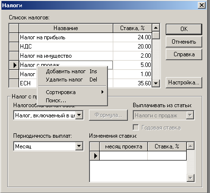Click the tax list Ставка, % header
Image resolution: width=210 pixels, height=193 pixels.
pyautogui.click(x=132, y=28)
